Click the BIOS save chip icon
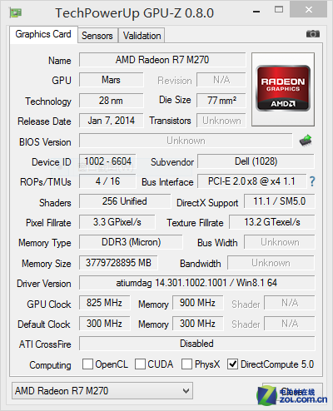 (306, 141)
